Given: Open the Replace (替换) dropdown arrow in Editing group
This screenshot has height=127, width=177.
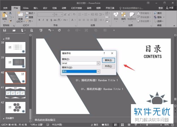Looking at the screenshot, I should 164,17.
